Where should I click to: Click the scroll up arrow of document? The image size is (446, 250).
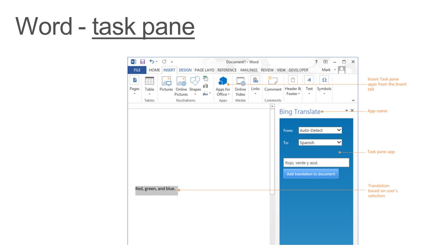272,106
